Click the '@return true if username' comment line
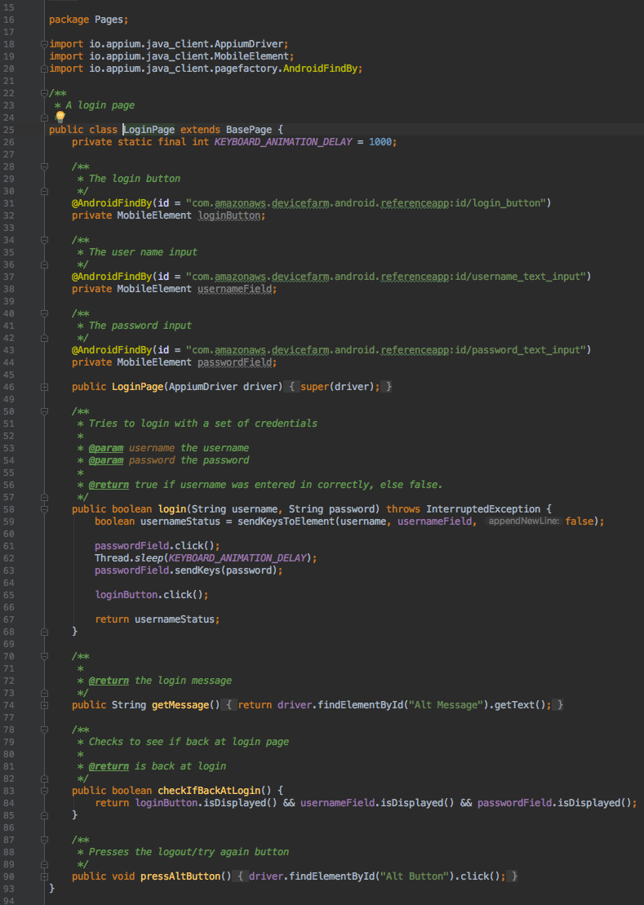The image size is (644, 905). click(x=265, y=484)
